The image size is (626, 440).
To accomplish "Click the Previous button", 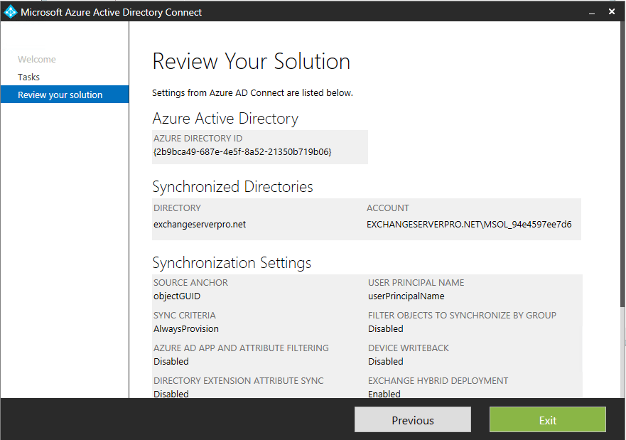I will 412,419.
